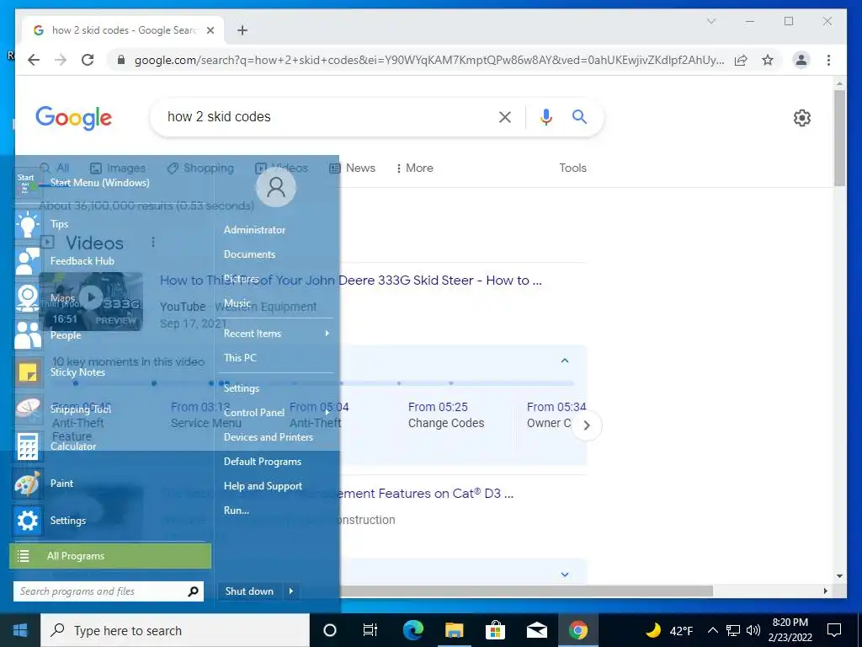Open the notification center icon
862x647 pixels.
[834, 630]
